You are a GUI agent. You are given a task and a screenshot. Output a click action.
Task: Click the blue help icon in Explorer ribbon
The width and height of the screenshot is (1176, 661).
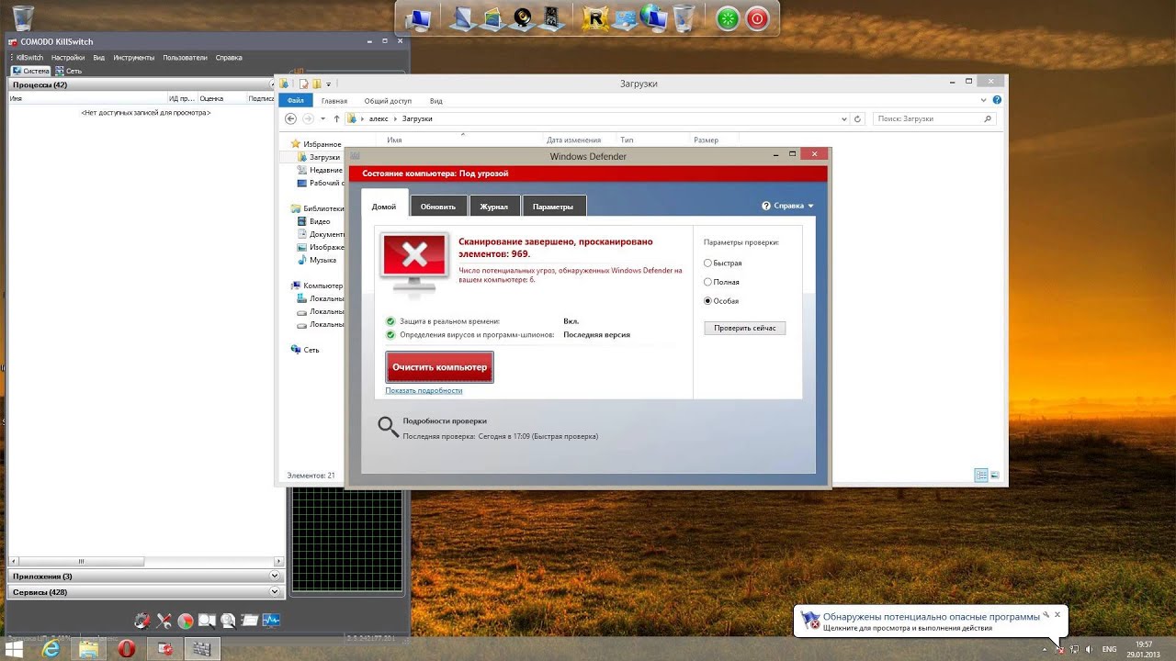pos(998,100)
